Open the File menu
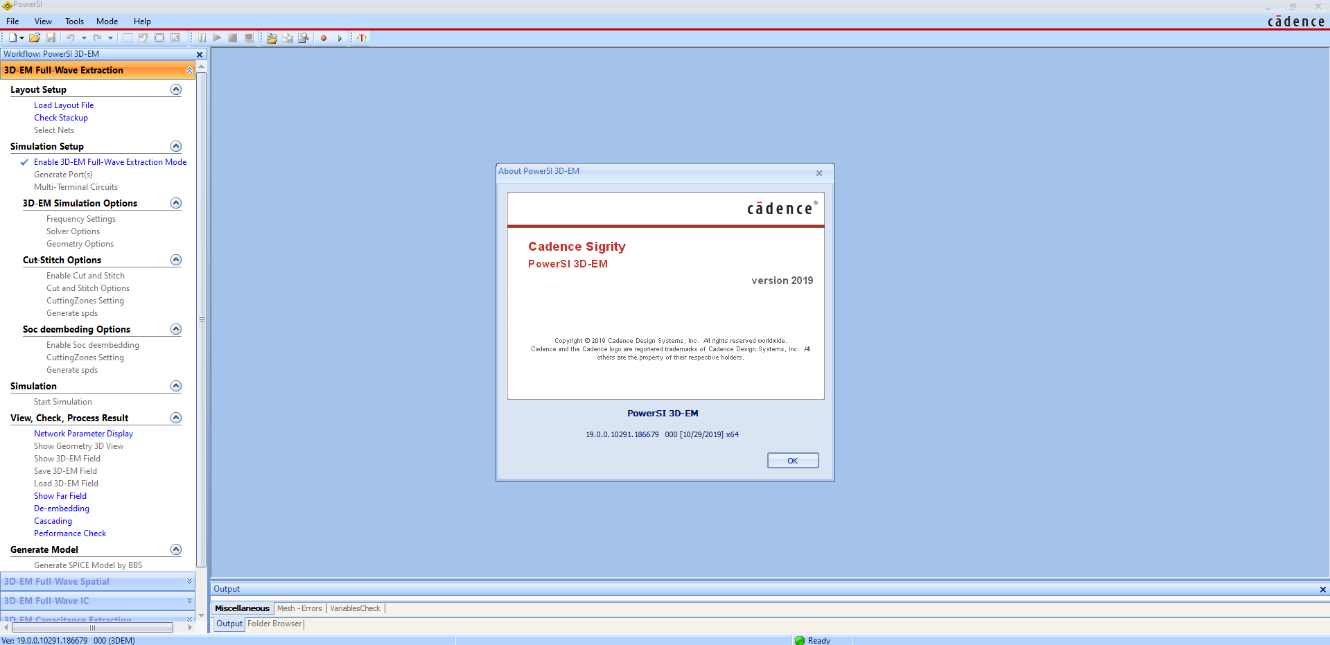This screenshot has width=1330, height=645. click(x=12, y=21)
